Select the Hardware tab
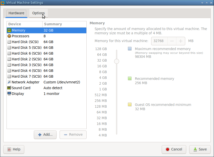 click(16, 13)
